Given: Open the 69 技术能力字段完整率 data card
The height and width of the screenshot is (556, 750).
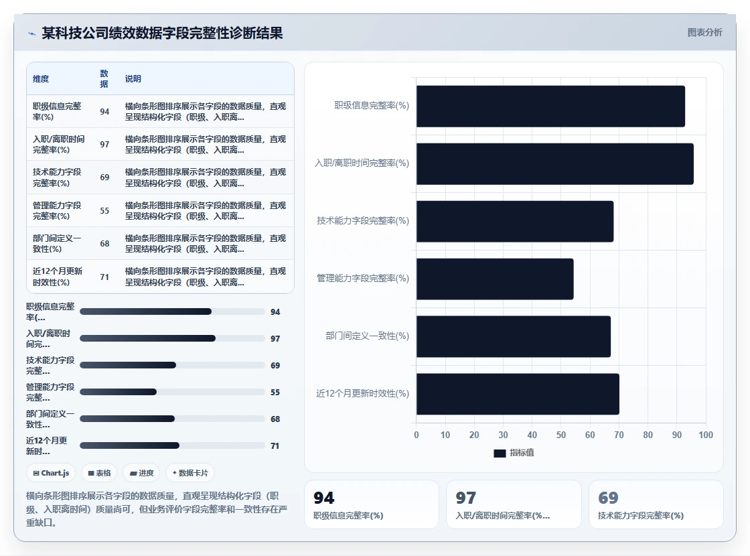Looking at the screenshot, I should coord(656,504).
